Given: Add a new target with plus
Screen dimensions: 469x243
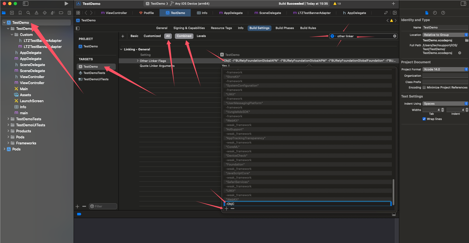Looking at the screenshot, I should pyautogui.click(x=77, y=206).
